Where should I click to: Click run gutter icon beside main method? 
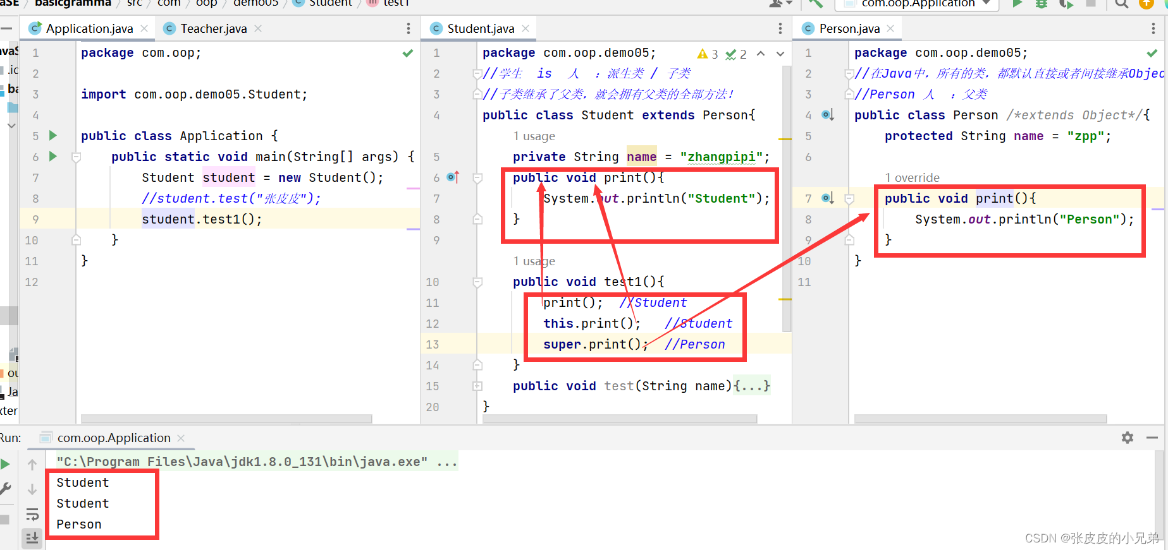pos(53,156)
